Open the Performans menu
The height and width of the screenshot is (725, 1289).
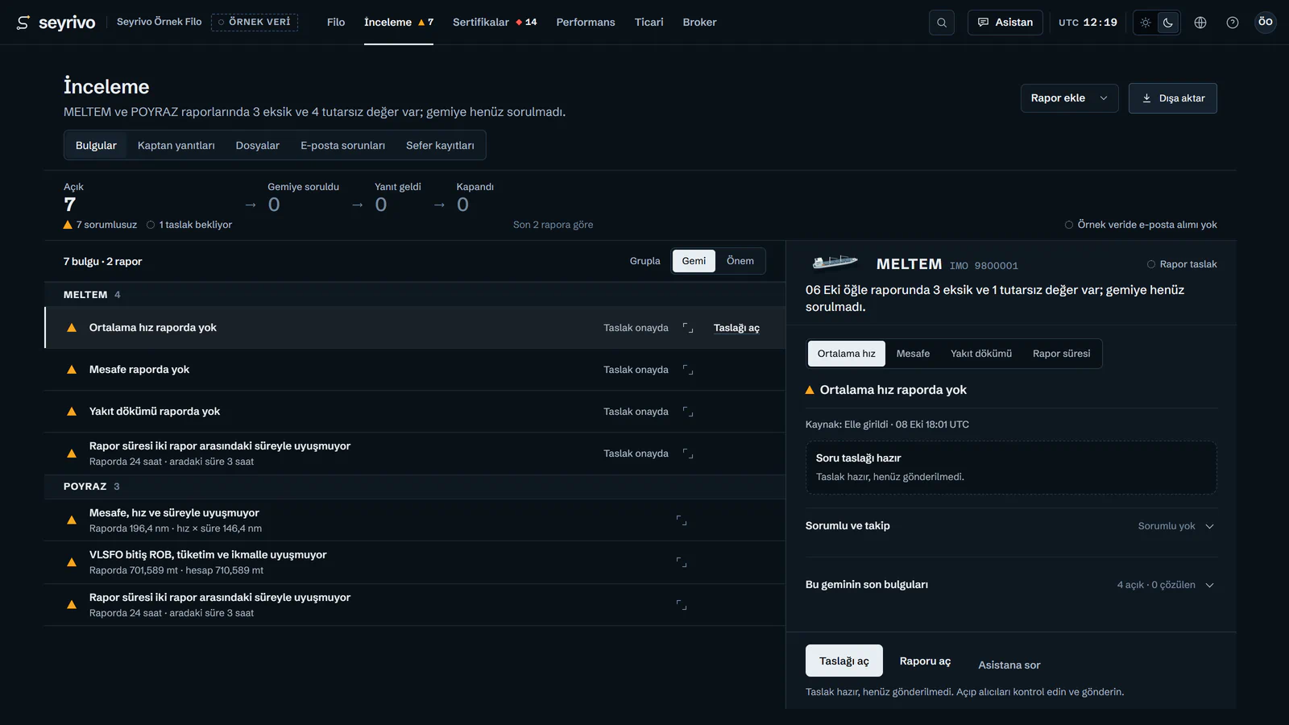click(x=586, y=23)
